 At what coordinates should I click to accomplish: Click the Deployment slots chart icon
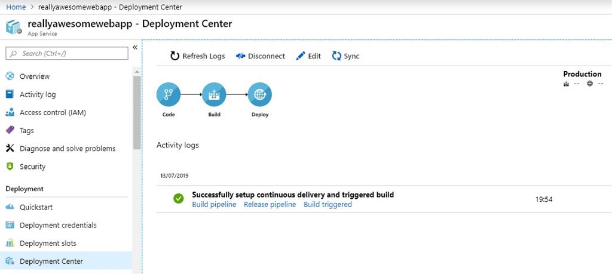(x=10, y=243)
